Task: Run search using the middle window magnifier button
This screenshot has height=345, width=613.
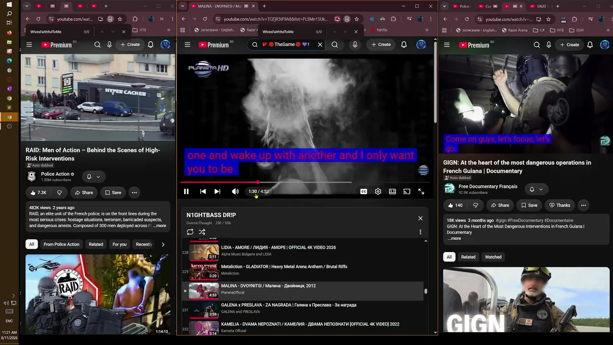Action: (x=335, y=45)
